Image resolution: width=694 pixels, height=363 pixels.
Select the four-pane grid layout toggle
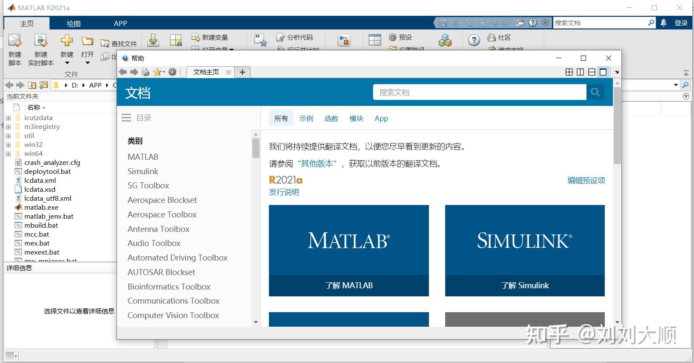point(569,72)
